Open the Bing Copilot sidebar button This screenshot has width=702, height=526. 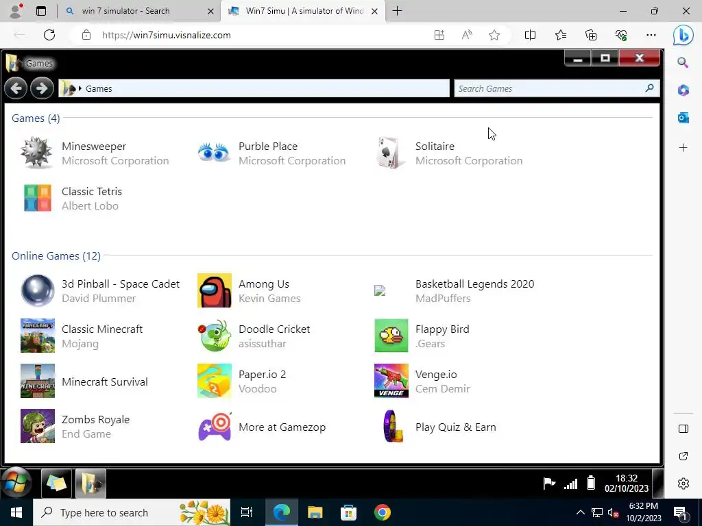point(683,36)
